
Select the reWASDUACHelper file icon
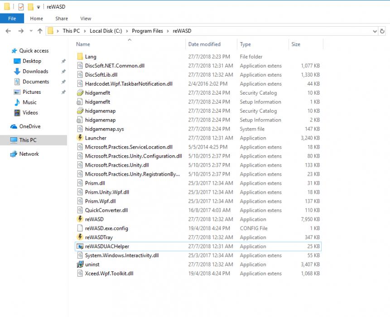80,246
